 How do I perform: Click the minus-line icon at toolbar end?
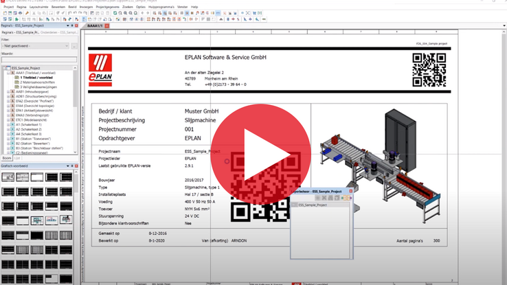[x=264, y=19]
